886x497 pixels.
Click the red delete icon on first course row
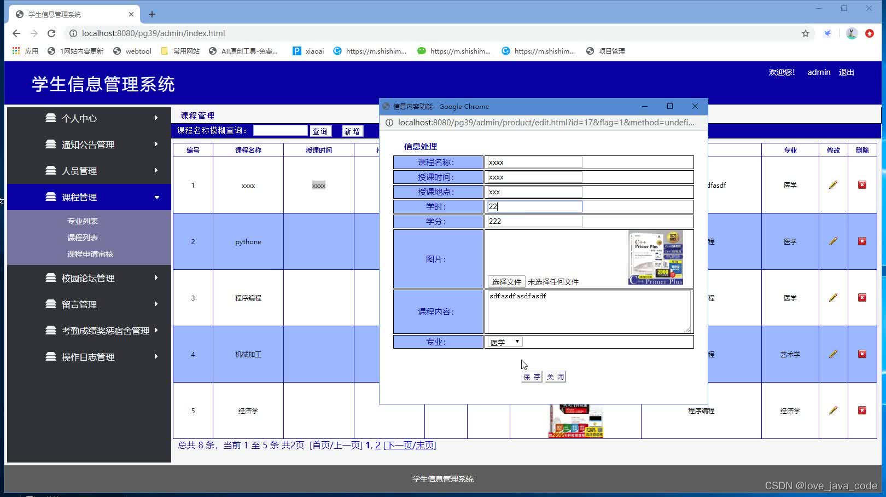point(862,185)
